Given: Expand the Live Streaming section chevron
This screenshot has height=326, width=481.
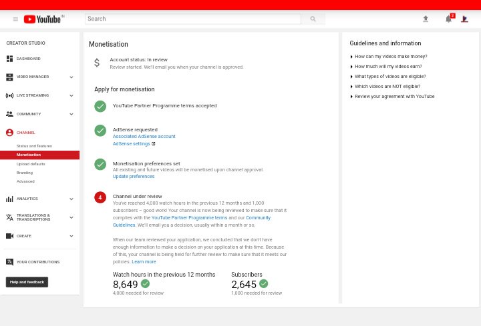Looking at the screenshot, I should 71,95.
